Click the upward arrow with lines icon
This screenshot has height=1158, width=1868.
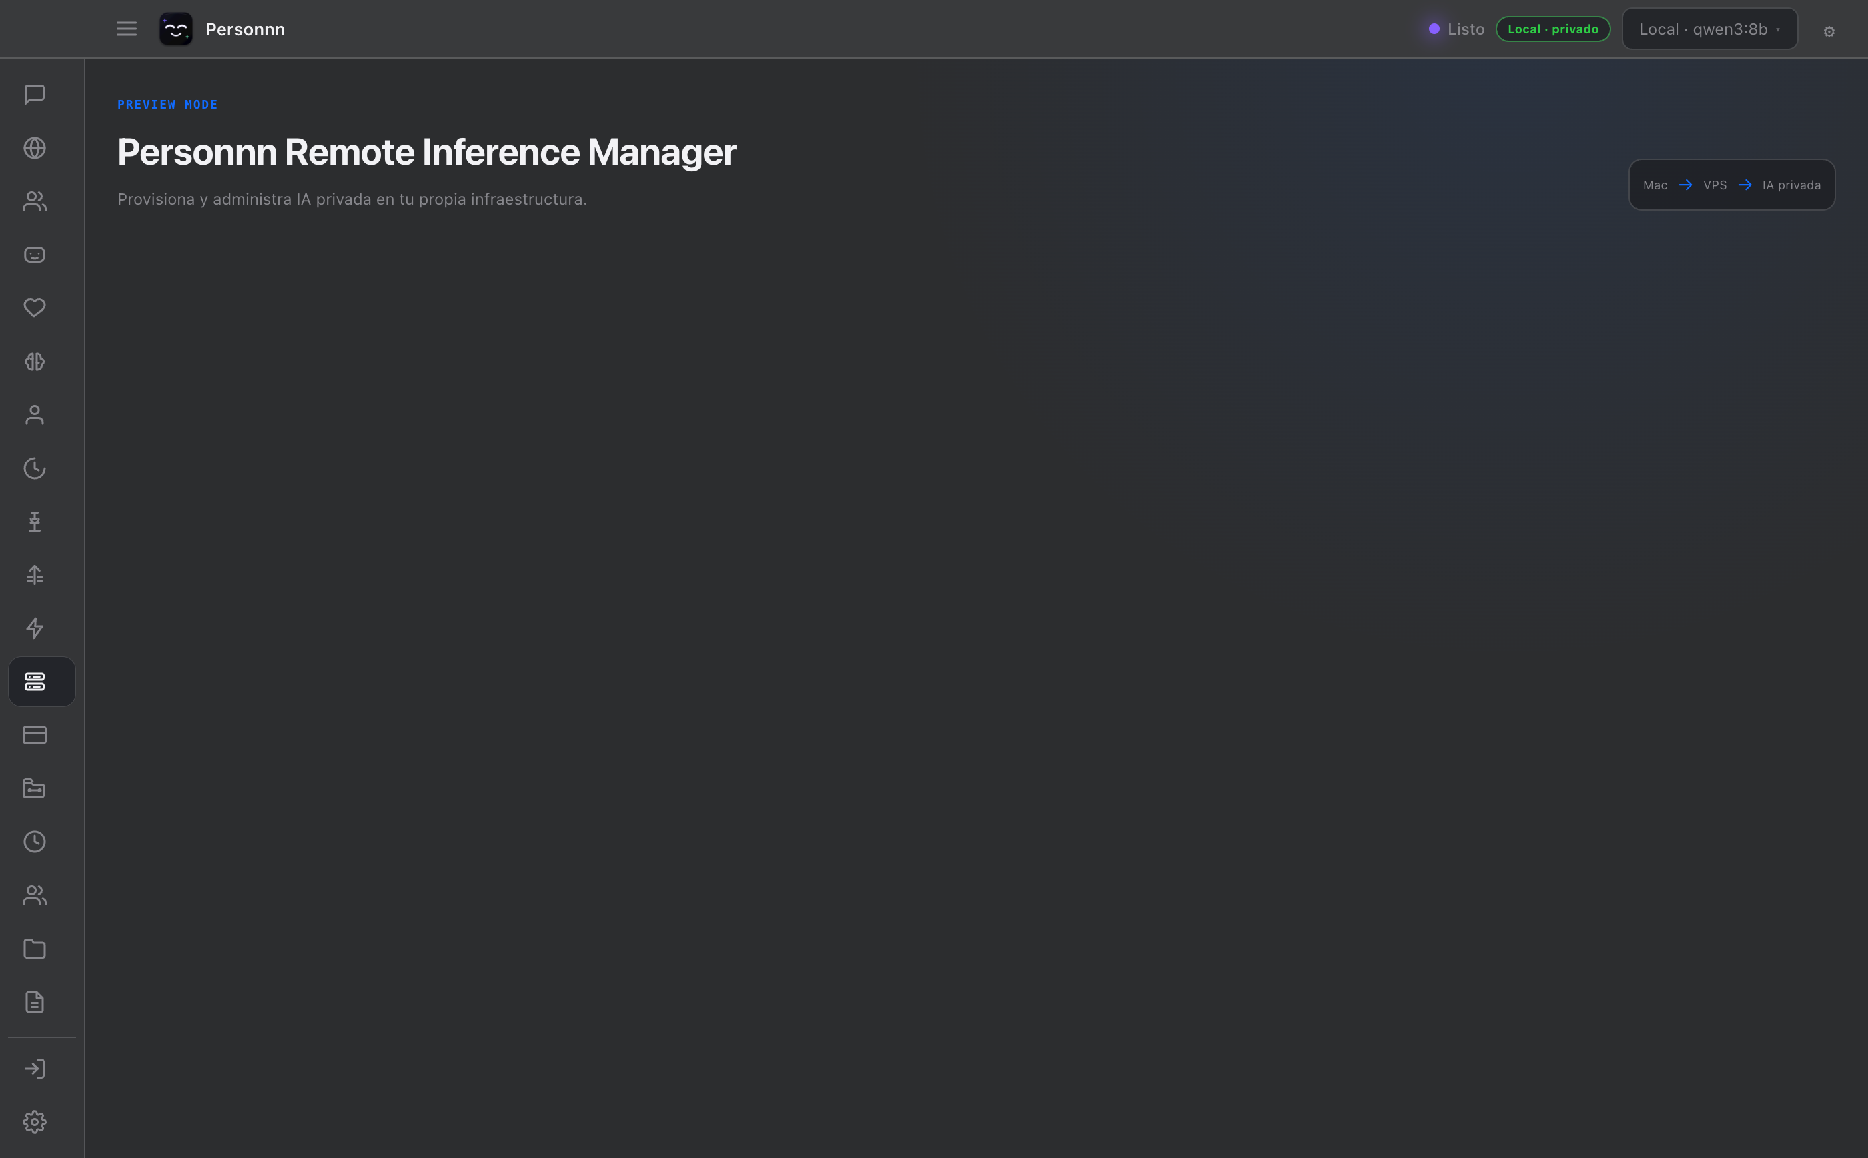(35, 575)
